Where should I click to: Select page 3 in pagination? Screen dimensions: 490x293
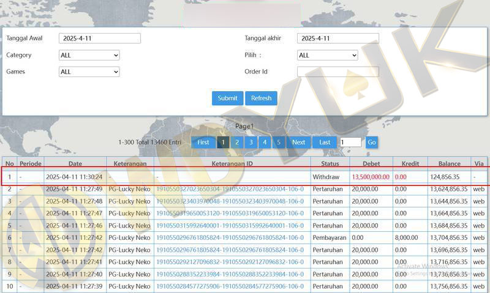click(x=251, y=143)
